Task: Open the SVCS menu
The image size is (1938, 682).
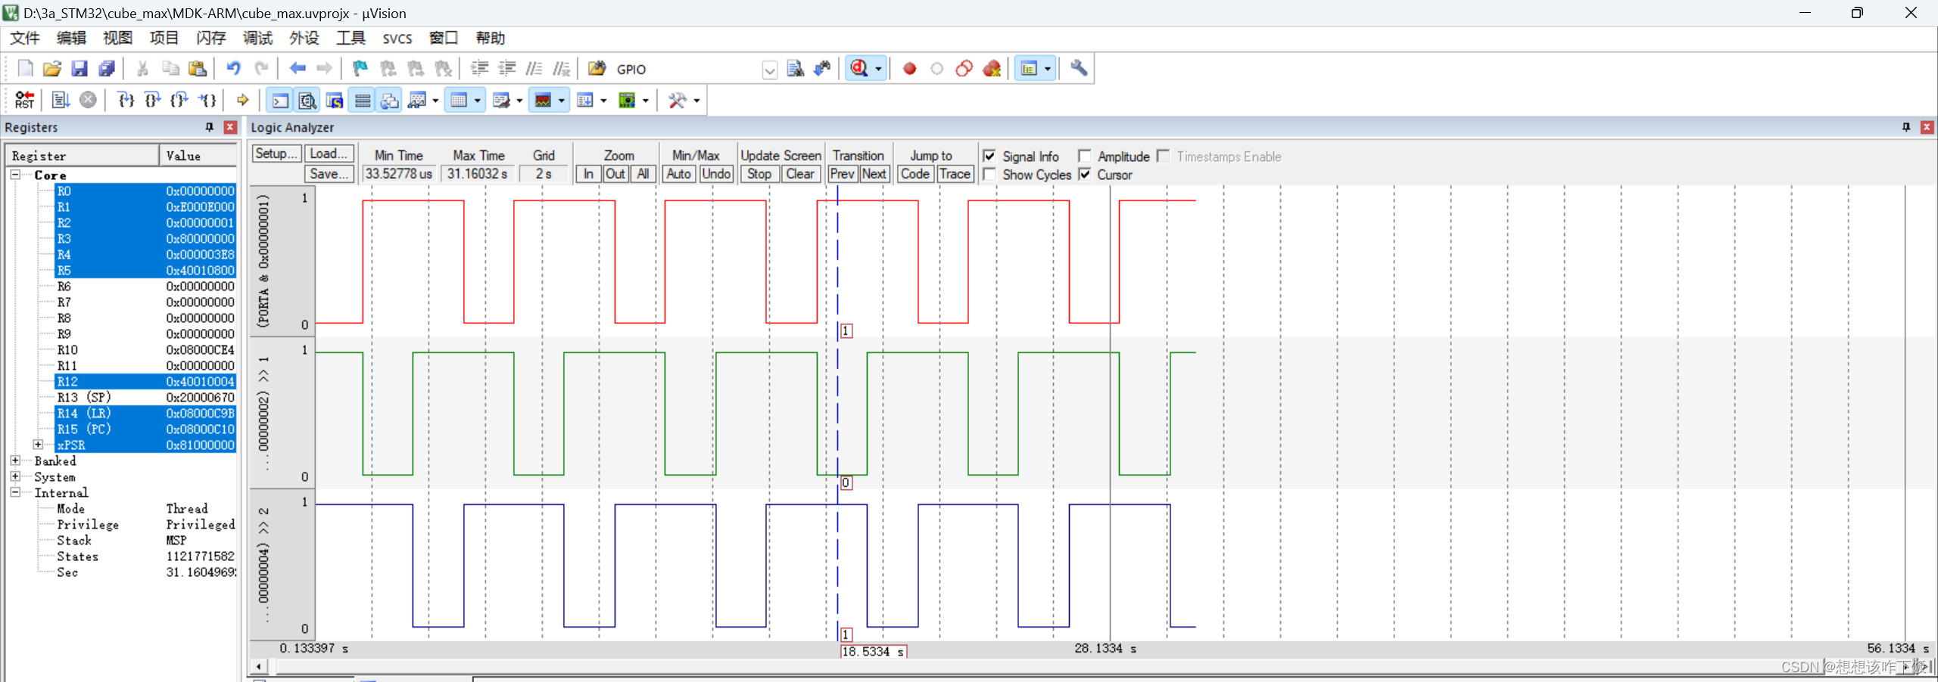Action: (397, 39)
